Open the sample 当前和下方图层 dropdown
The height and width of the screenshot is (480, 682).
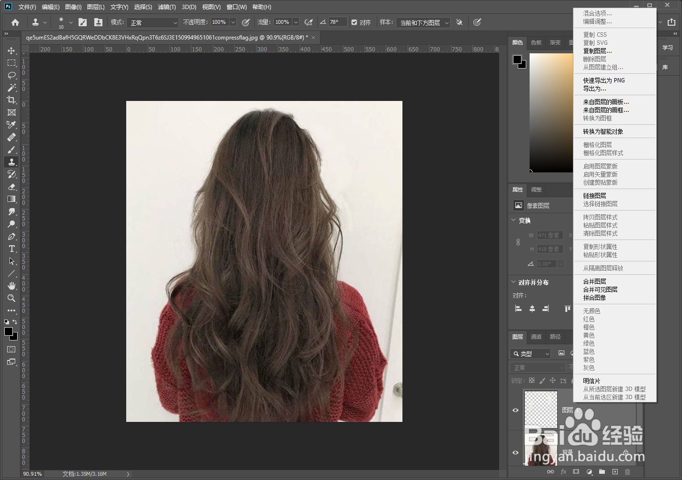(x=424, y=22)
